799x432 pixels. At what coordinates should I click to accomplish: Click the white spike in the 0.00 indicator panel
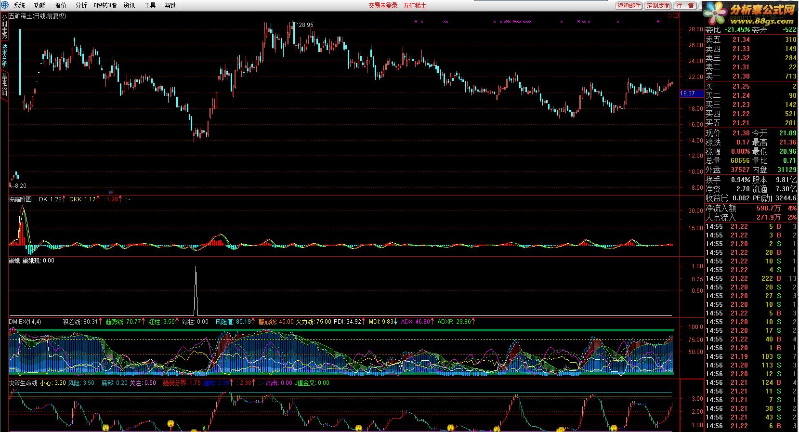[196, 290]
